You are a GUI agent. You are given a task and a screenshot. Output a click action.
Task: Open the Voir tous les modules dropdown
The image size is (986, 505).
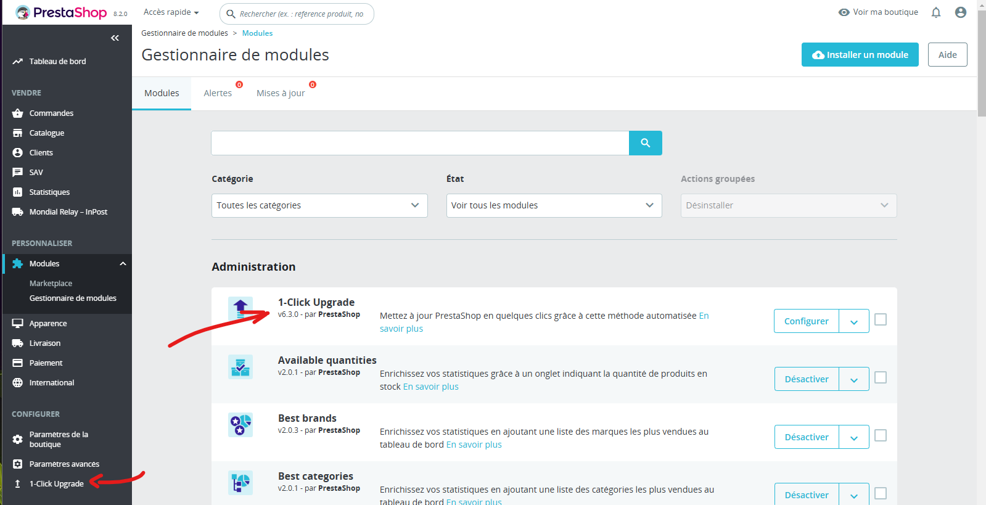pyautogui.click(x=554, y=205)
